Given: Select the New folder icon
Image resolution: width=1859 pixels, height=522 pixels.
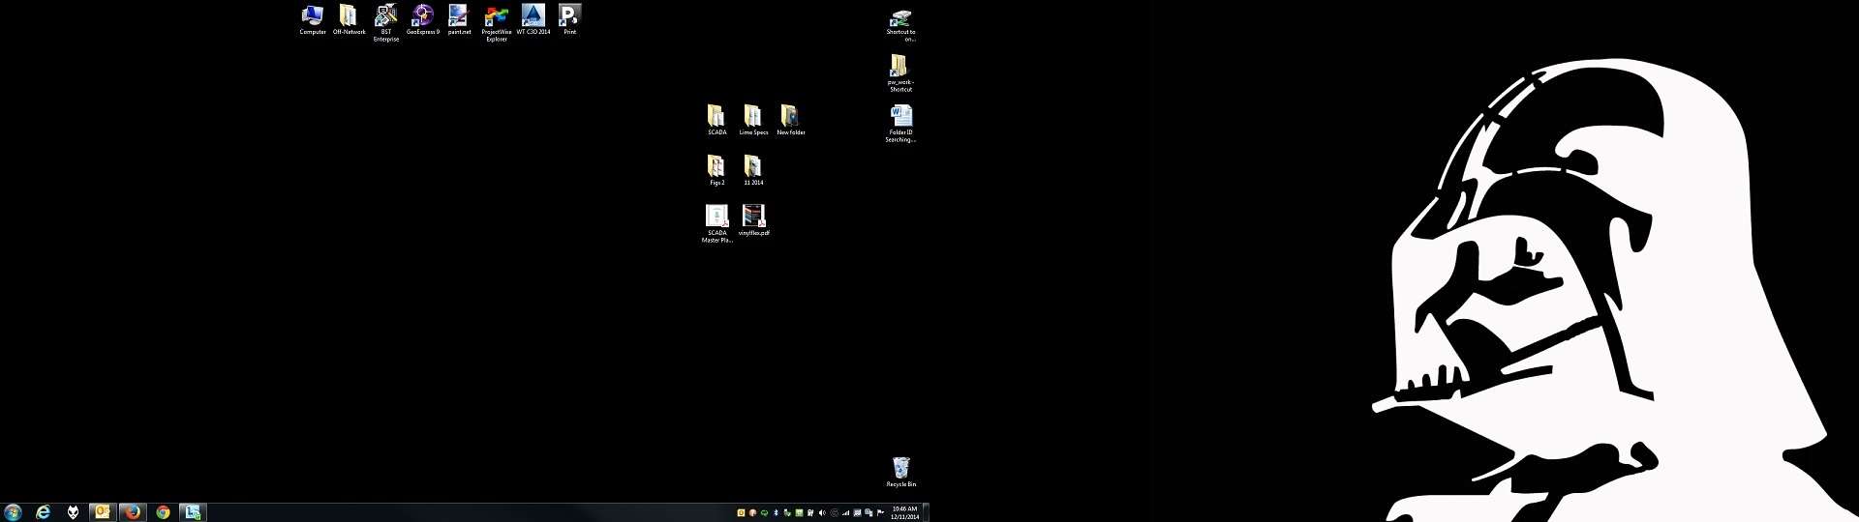Looking at the screenshot, I should [x=790, y=120].
